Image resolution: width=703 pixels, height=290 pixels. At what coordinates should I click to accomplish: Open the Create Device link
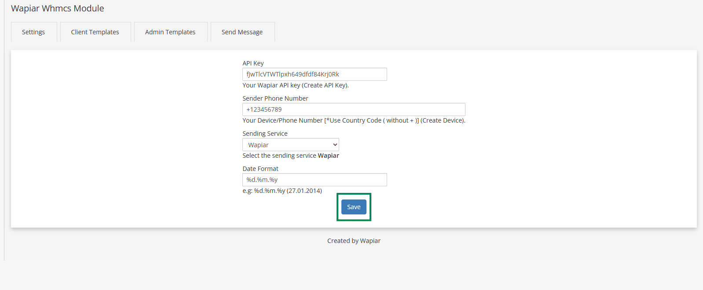tap(442, 120)
